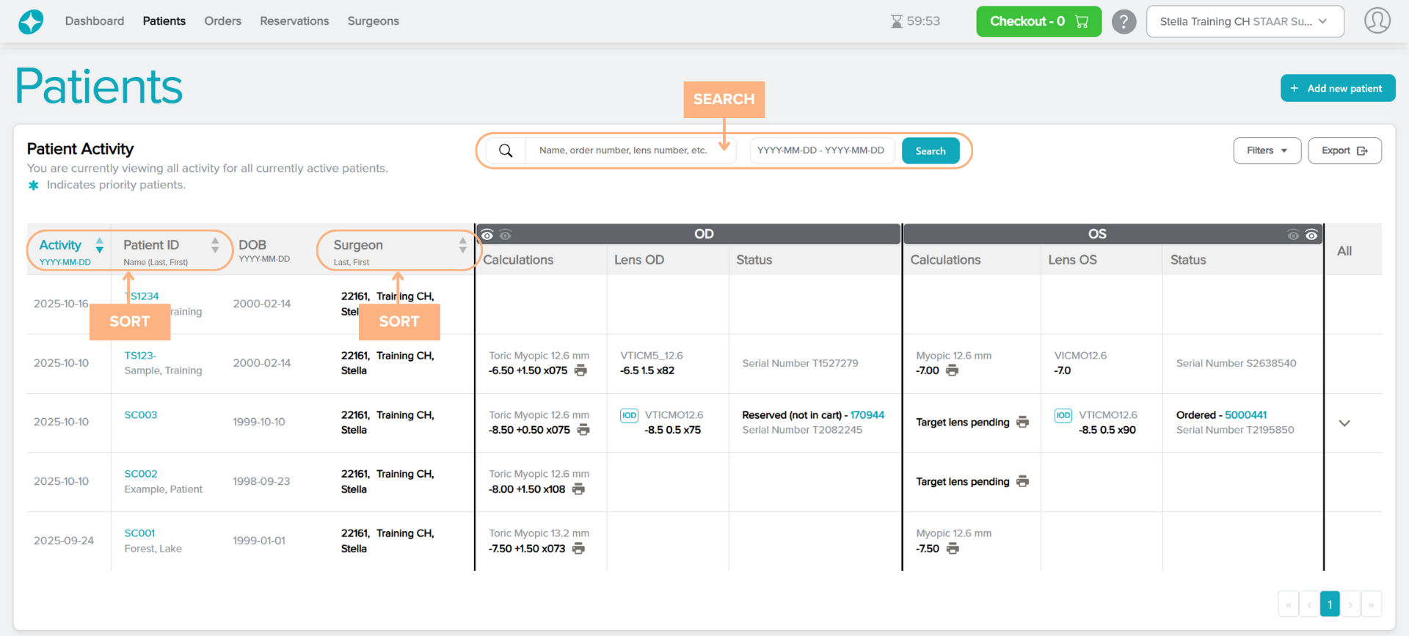
Task: Toggle the OD column visibility eye on
Action: tap(487, 235)
